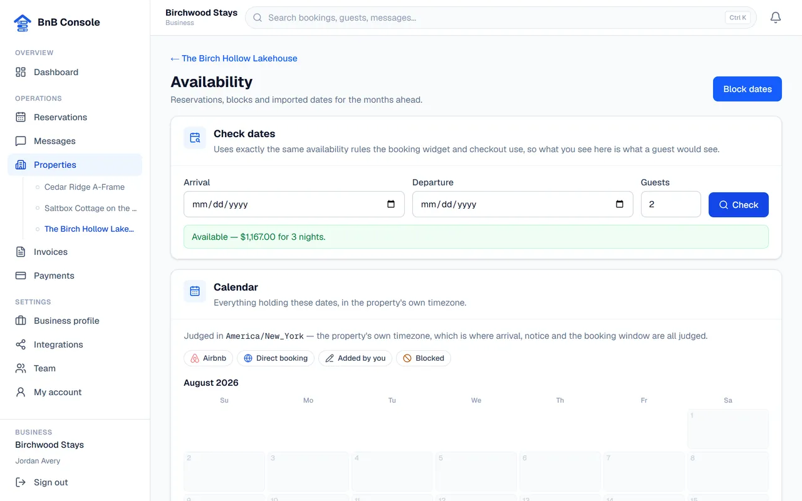
Task: Click the Properties building icon
Action: [x=21, y=165]
